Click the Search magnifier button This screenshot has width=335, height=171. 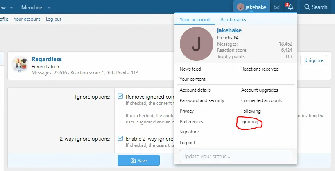point(316,7)
